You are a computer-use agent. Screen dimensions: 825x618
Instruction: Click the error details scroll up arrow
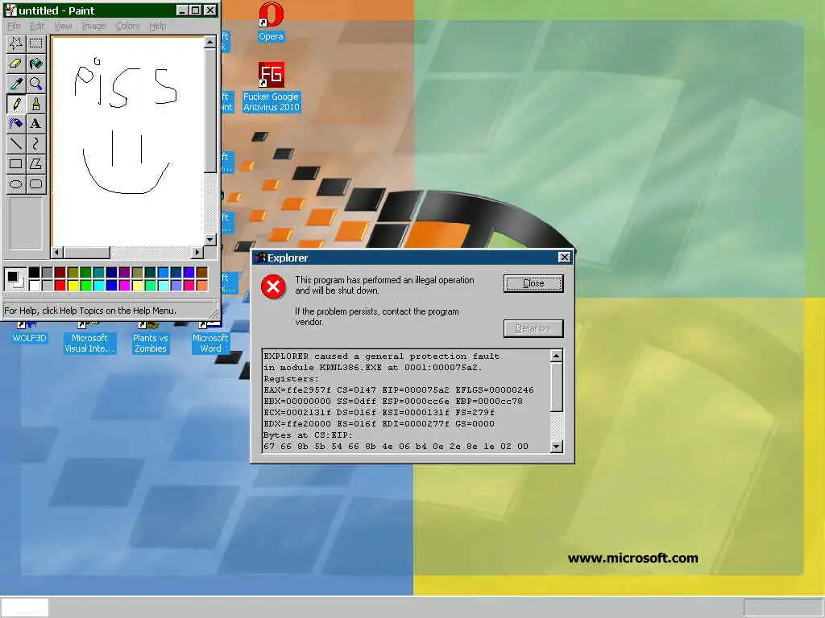(x=557, y=356)
